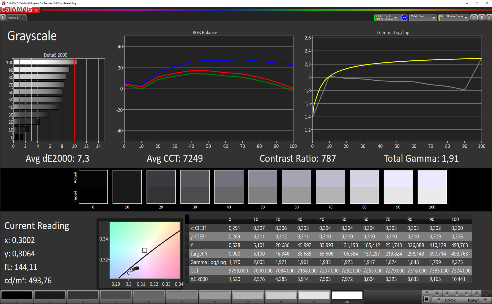
Task: Add a new history tab with plus
Action: [x=23, y=18]
